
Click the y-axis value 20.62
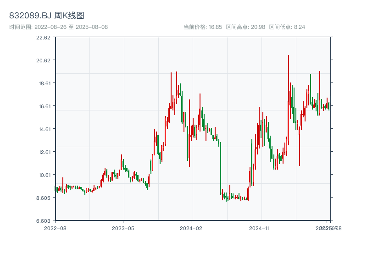[x=43, y=60]
